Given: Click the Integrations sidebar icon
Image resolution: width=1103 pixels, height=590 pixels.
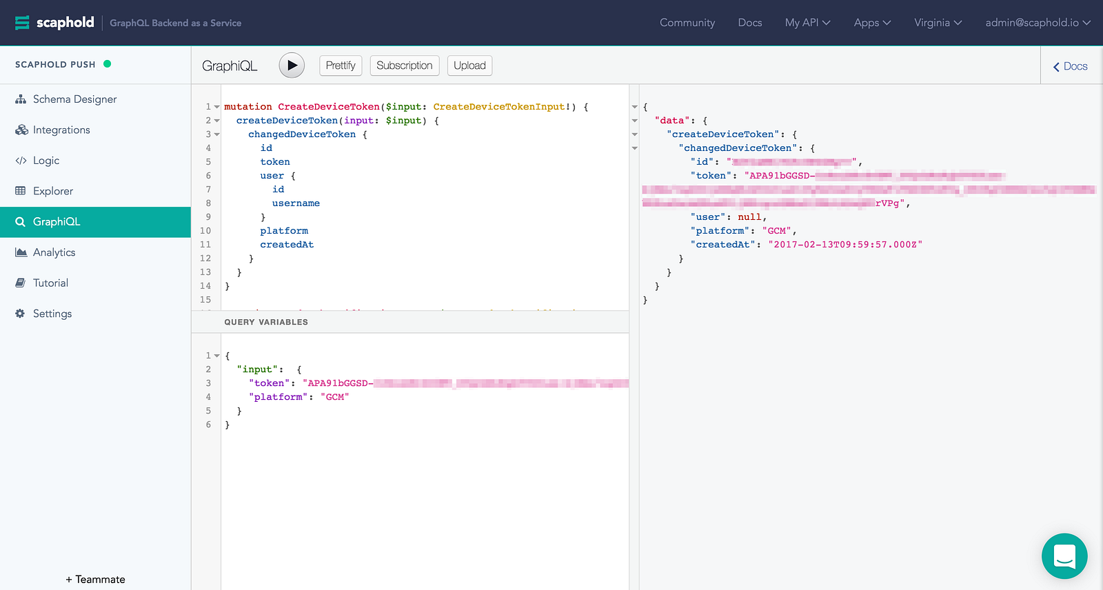Looking at the screenshot, I should coord(21,130).
